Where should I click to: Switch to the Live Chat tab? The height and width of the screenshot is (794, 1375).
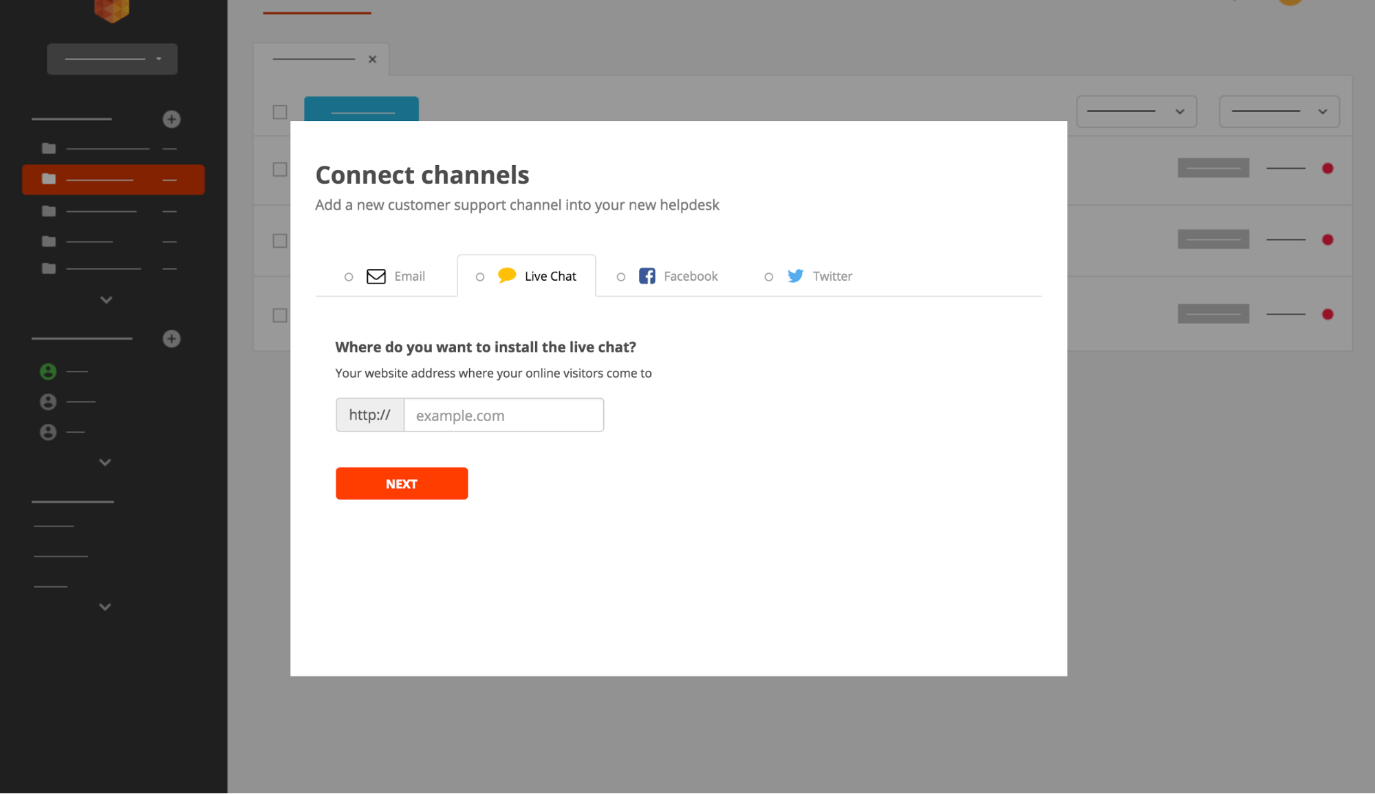coord(526,276)
